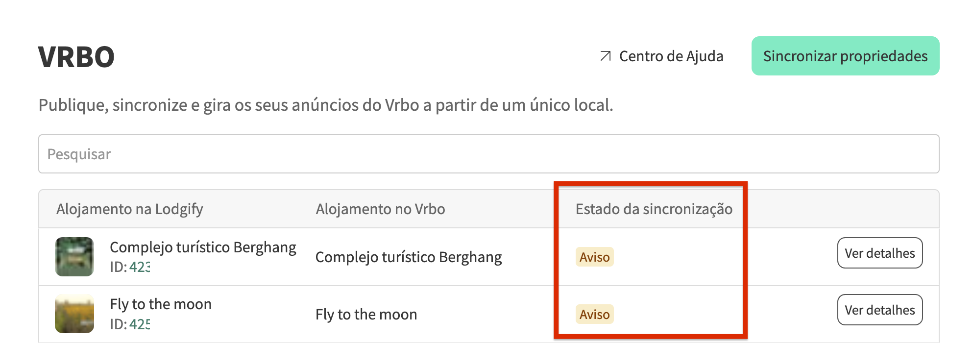Click the ID number under Complejo turístico Berghang
973x343 pixels.
[140, 267]
